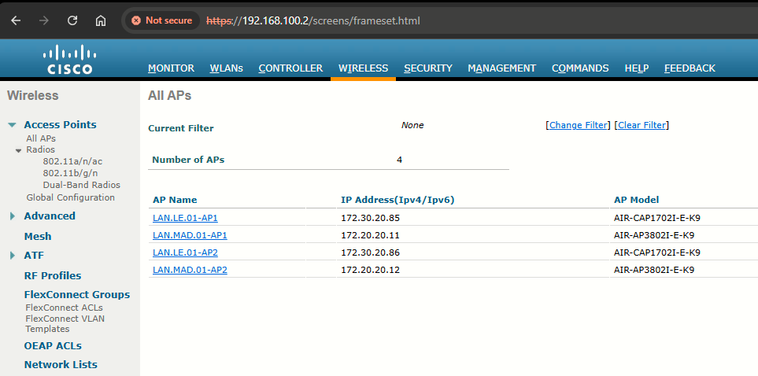This screenshot has width=758, height=376.
Task: Open the ATF sidebar section
Action: click(34, 255)
